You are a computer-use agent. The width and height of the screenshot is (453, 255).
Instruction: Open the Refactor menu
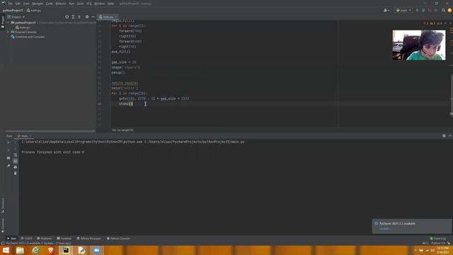61,4
